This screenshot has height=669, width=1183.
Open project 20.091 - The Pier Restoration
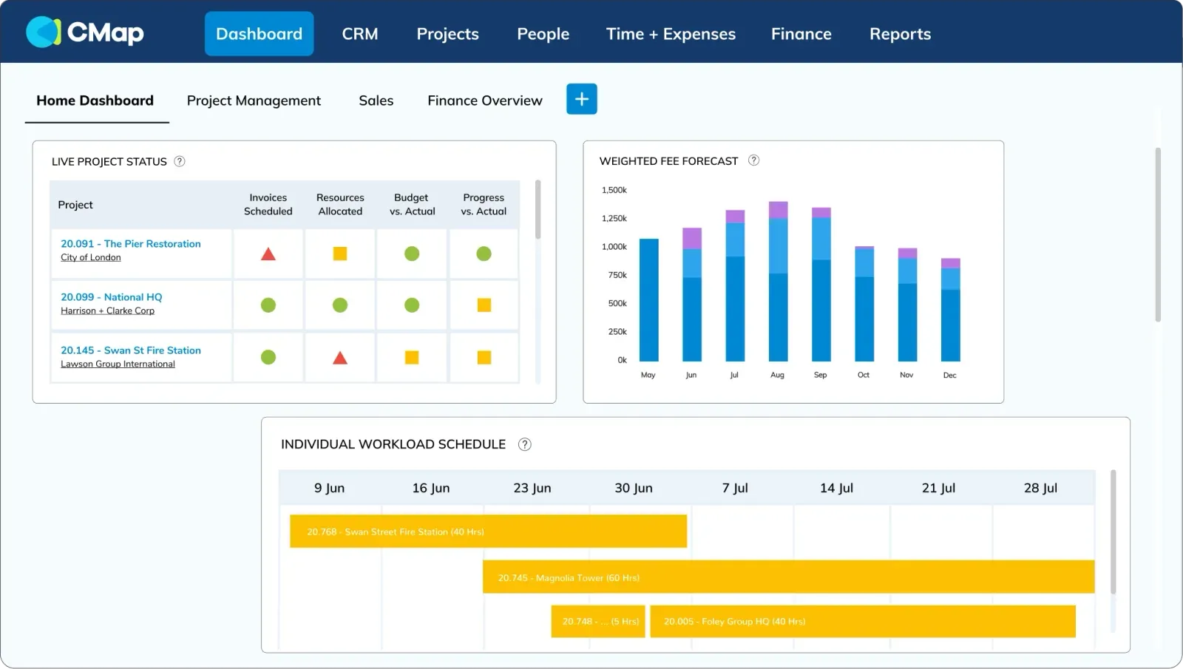coord(131,244)
